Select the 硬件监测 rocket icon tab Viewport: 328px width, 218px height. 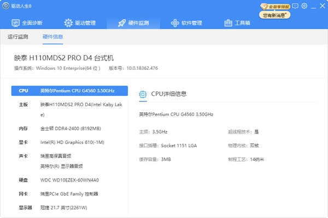point(121,23)
